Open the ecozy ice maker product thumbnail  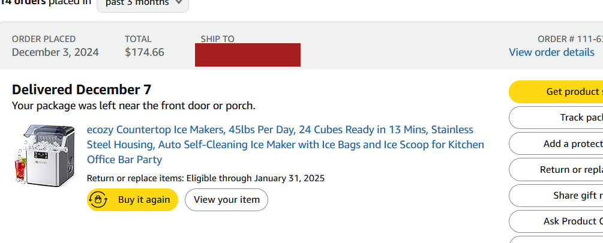point(44,155)
